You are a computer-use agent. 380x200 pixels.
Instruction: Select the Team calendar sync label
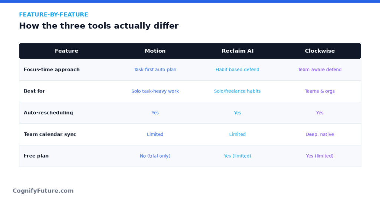click(50, 134)
